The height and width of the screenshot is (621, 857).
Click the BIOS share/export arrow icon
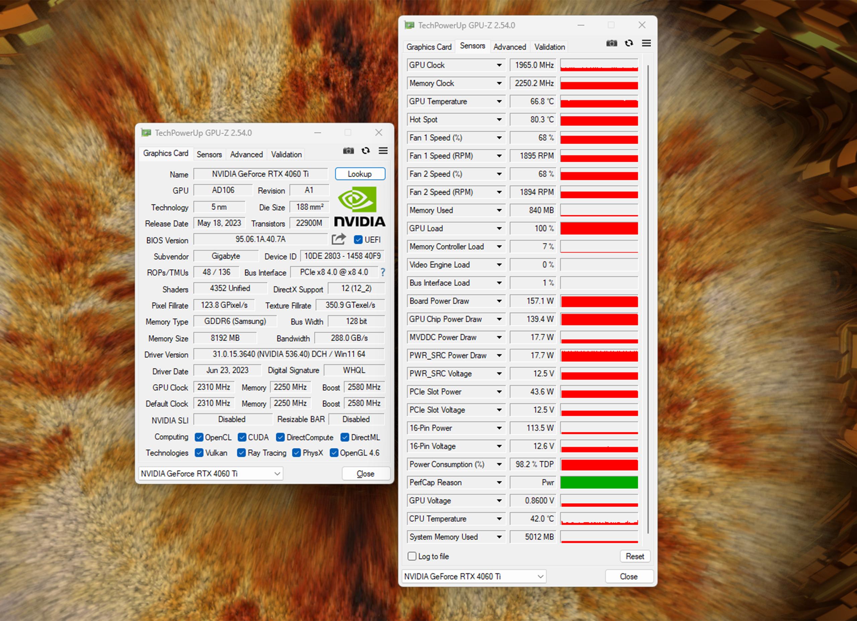click(x=338, y=239)
